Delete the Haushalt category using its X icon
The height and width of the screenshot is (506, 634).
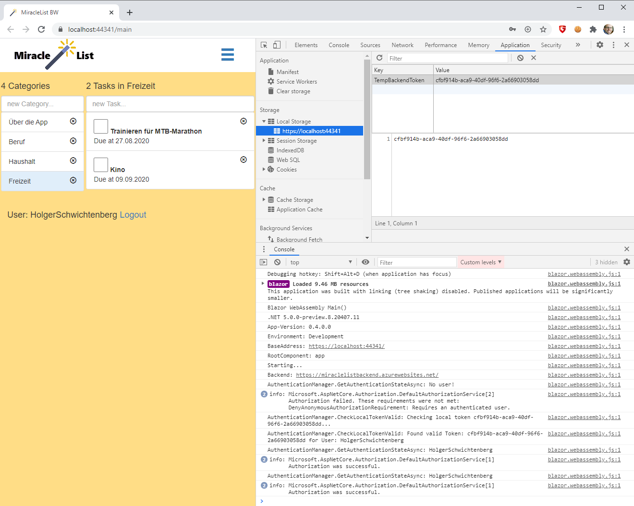[73, 160]
